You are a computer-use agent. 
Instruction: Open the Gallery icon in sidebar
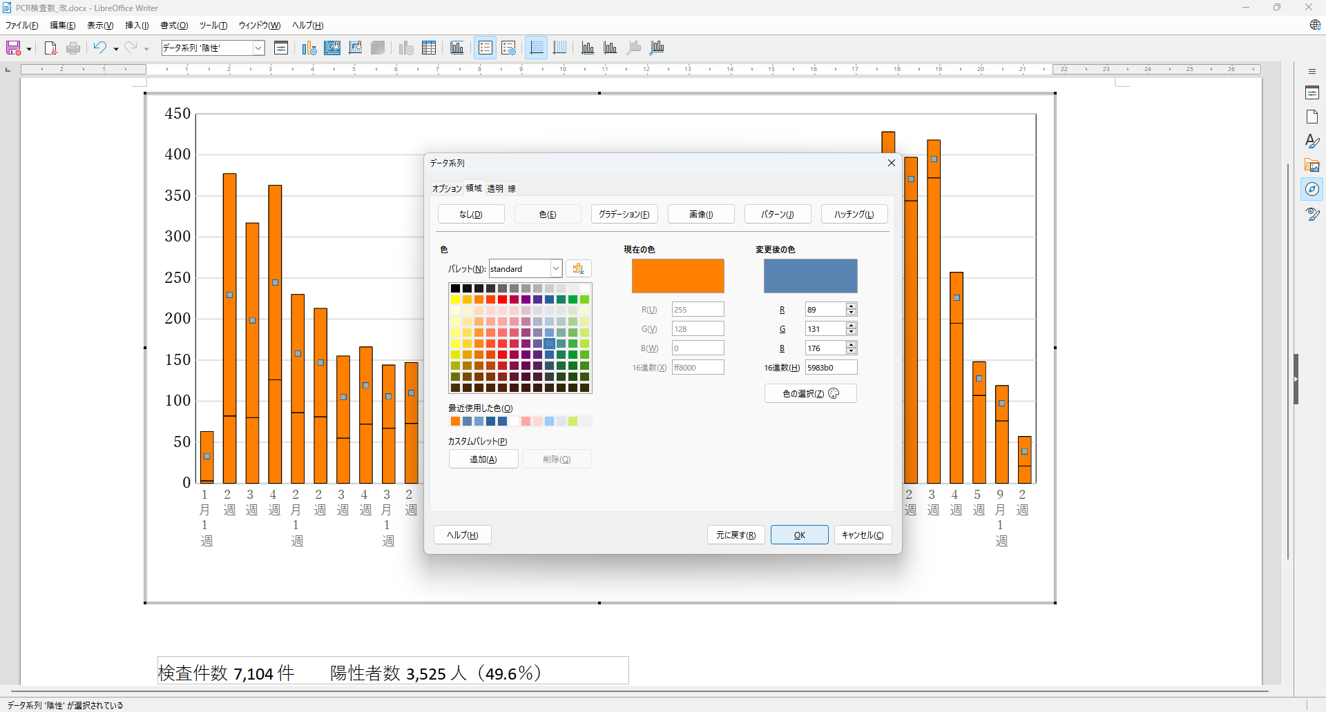point(1312,166)
